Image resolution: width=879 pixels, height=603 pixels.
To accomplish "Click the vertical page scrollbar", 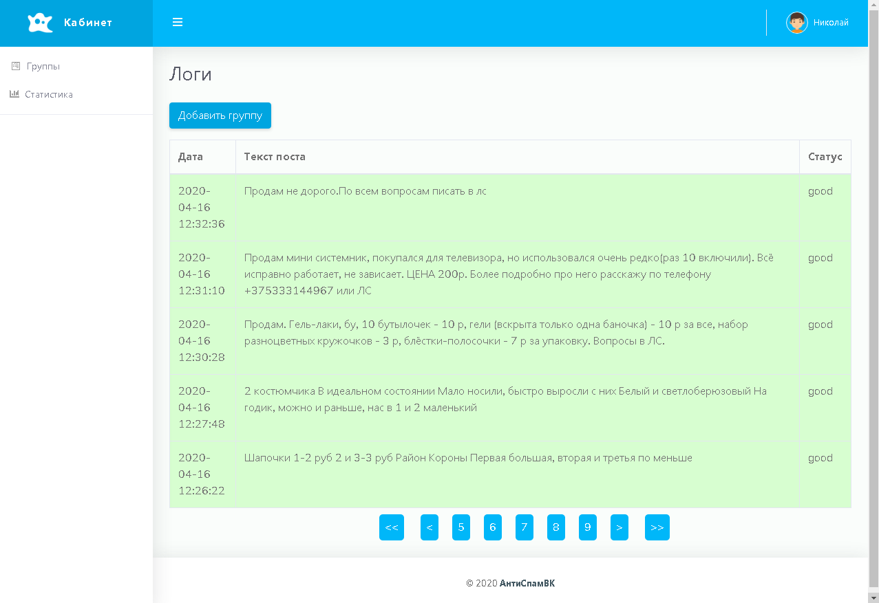I will (x=873, y=275).
